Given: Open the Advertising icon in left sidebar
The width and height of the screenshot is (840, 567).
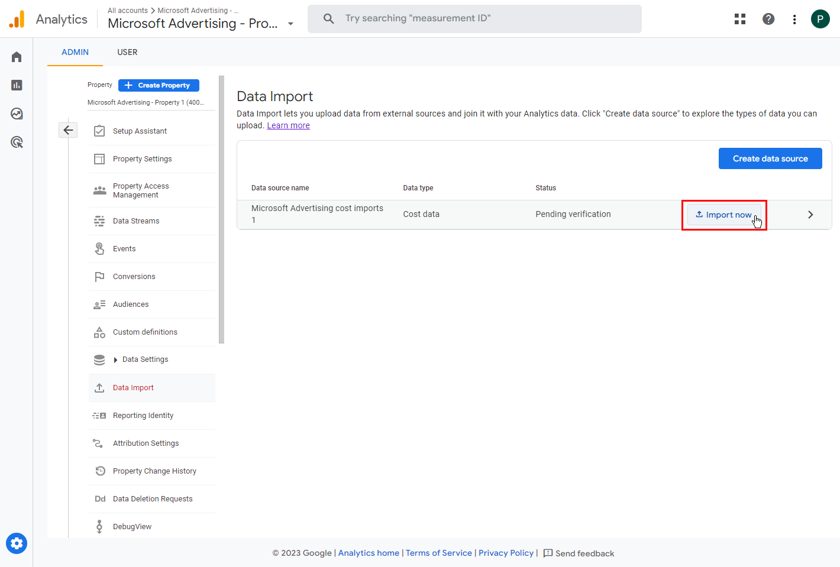Looking at the screenshot, I should (x=17, y=142).
